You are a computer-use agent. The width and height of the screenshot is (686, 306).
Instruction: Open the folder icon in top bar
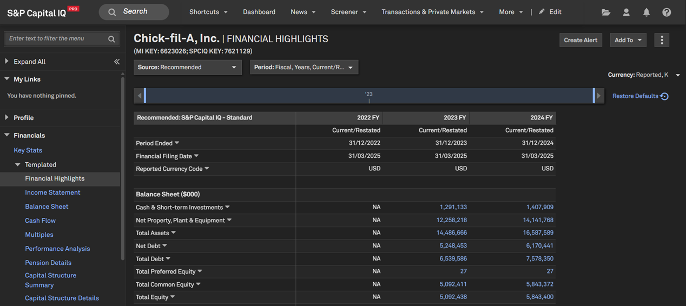pos(605,12)
